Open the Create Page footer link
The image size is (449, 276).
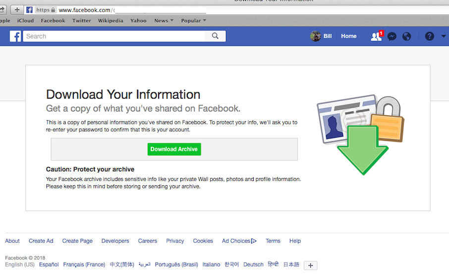(x=77, y=241)
